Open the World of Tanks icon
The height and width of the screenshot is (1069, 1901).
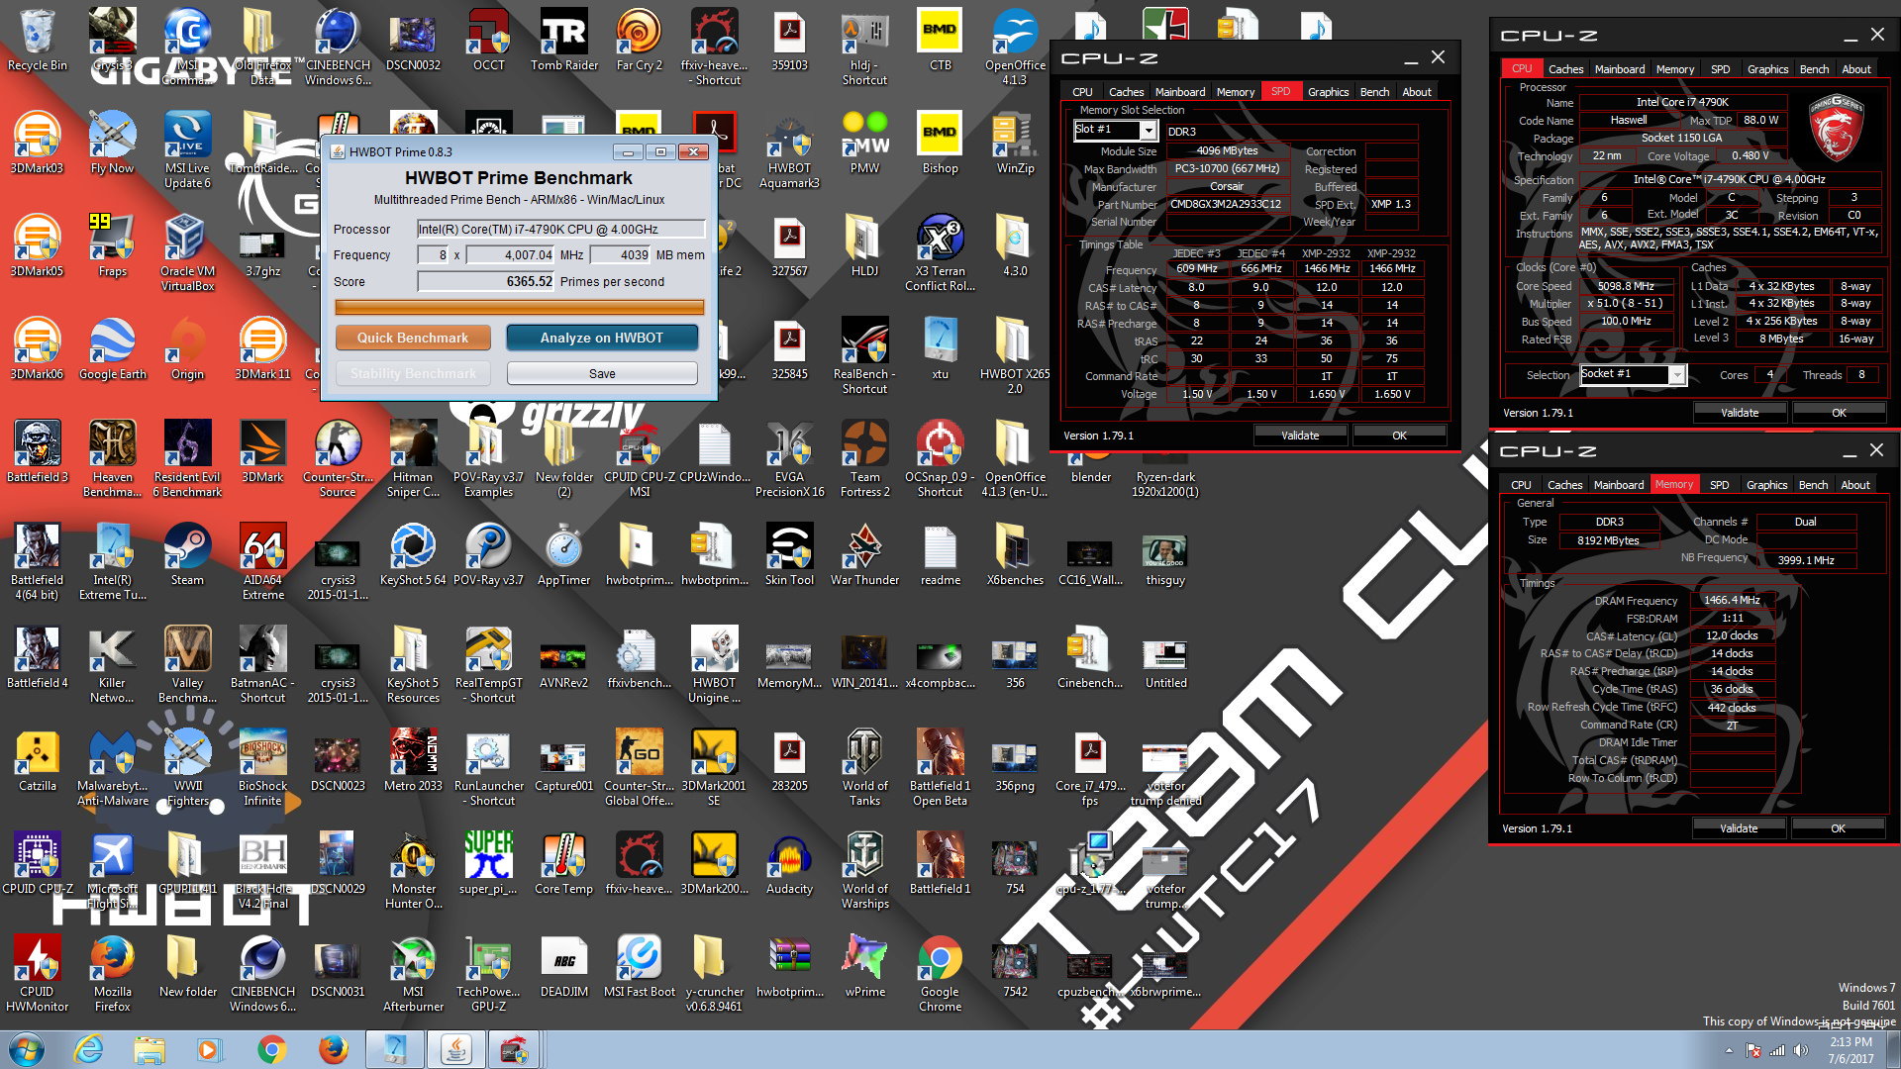point(864,767)
